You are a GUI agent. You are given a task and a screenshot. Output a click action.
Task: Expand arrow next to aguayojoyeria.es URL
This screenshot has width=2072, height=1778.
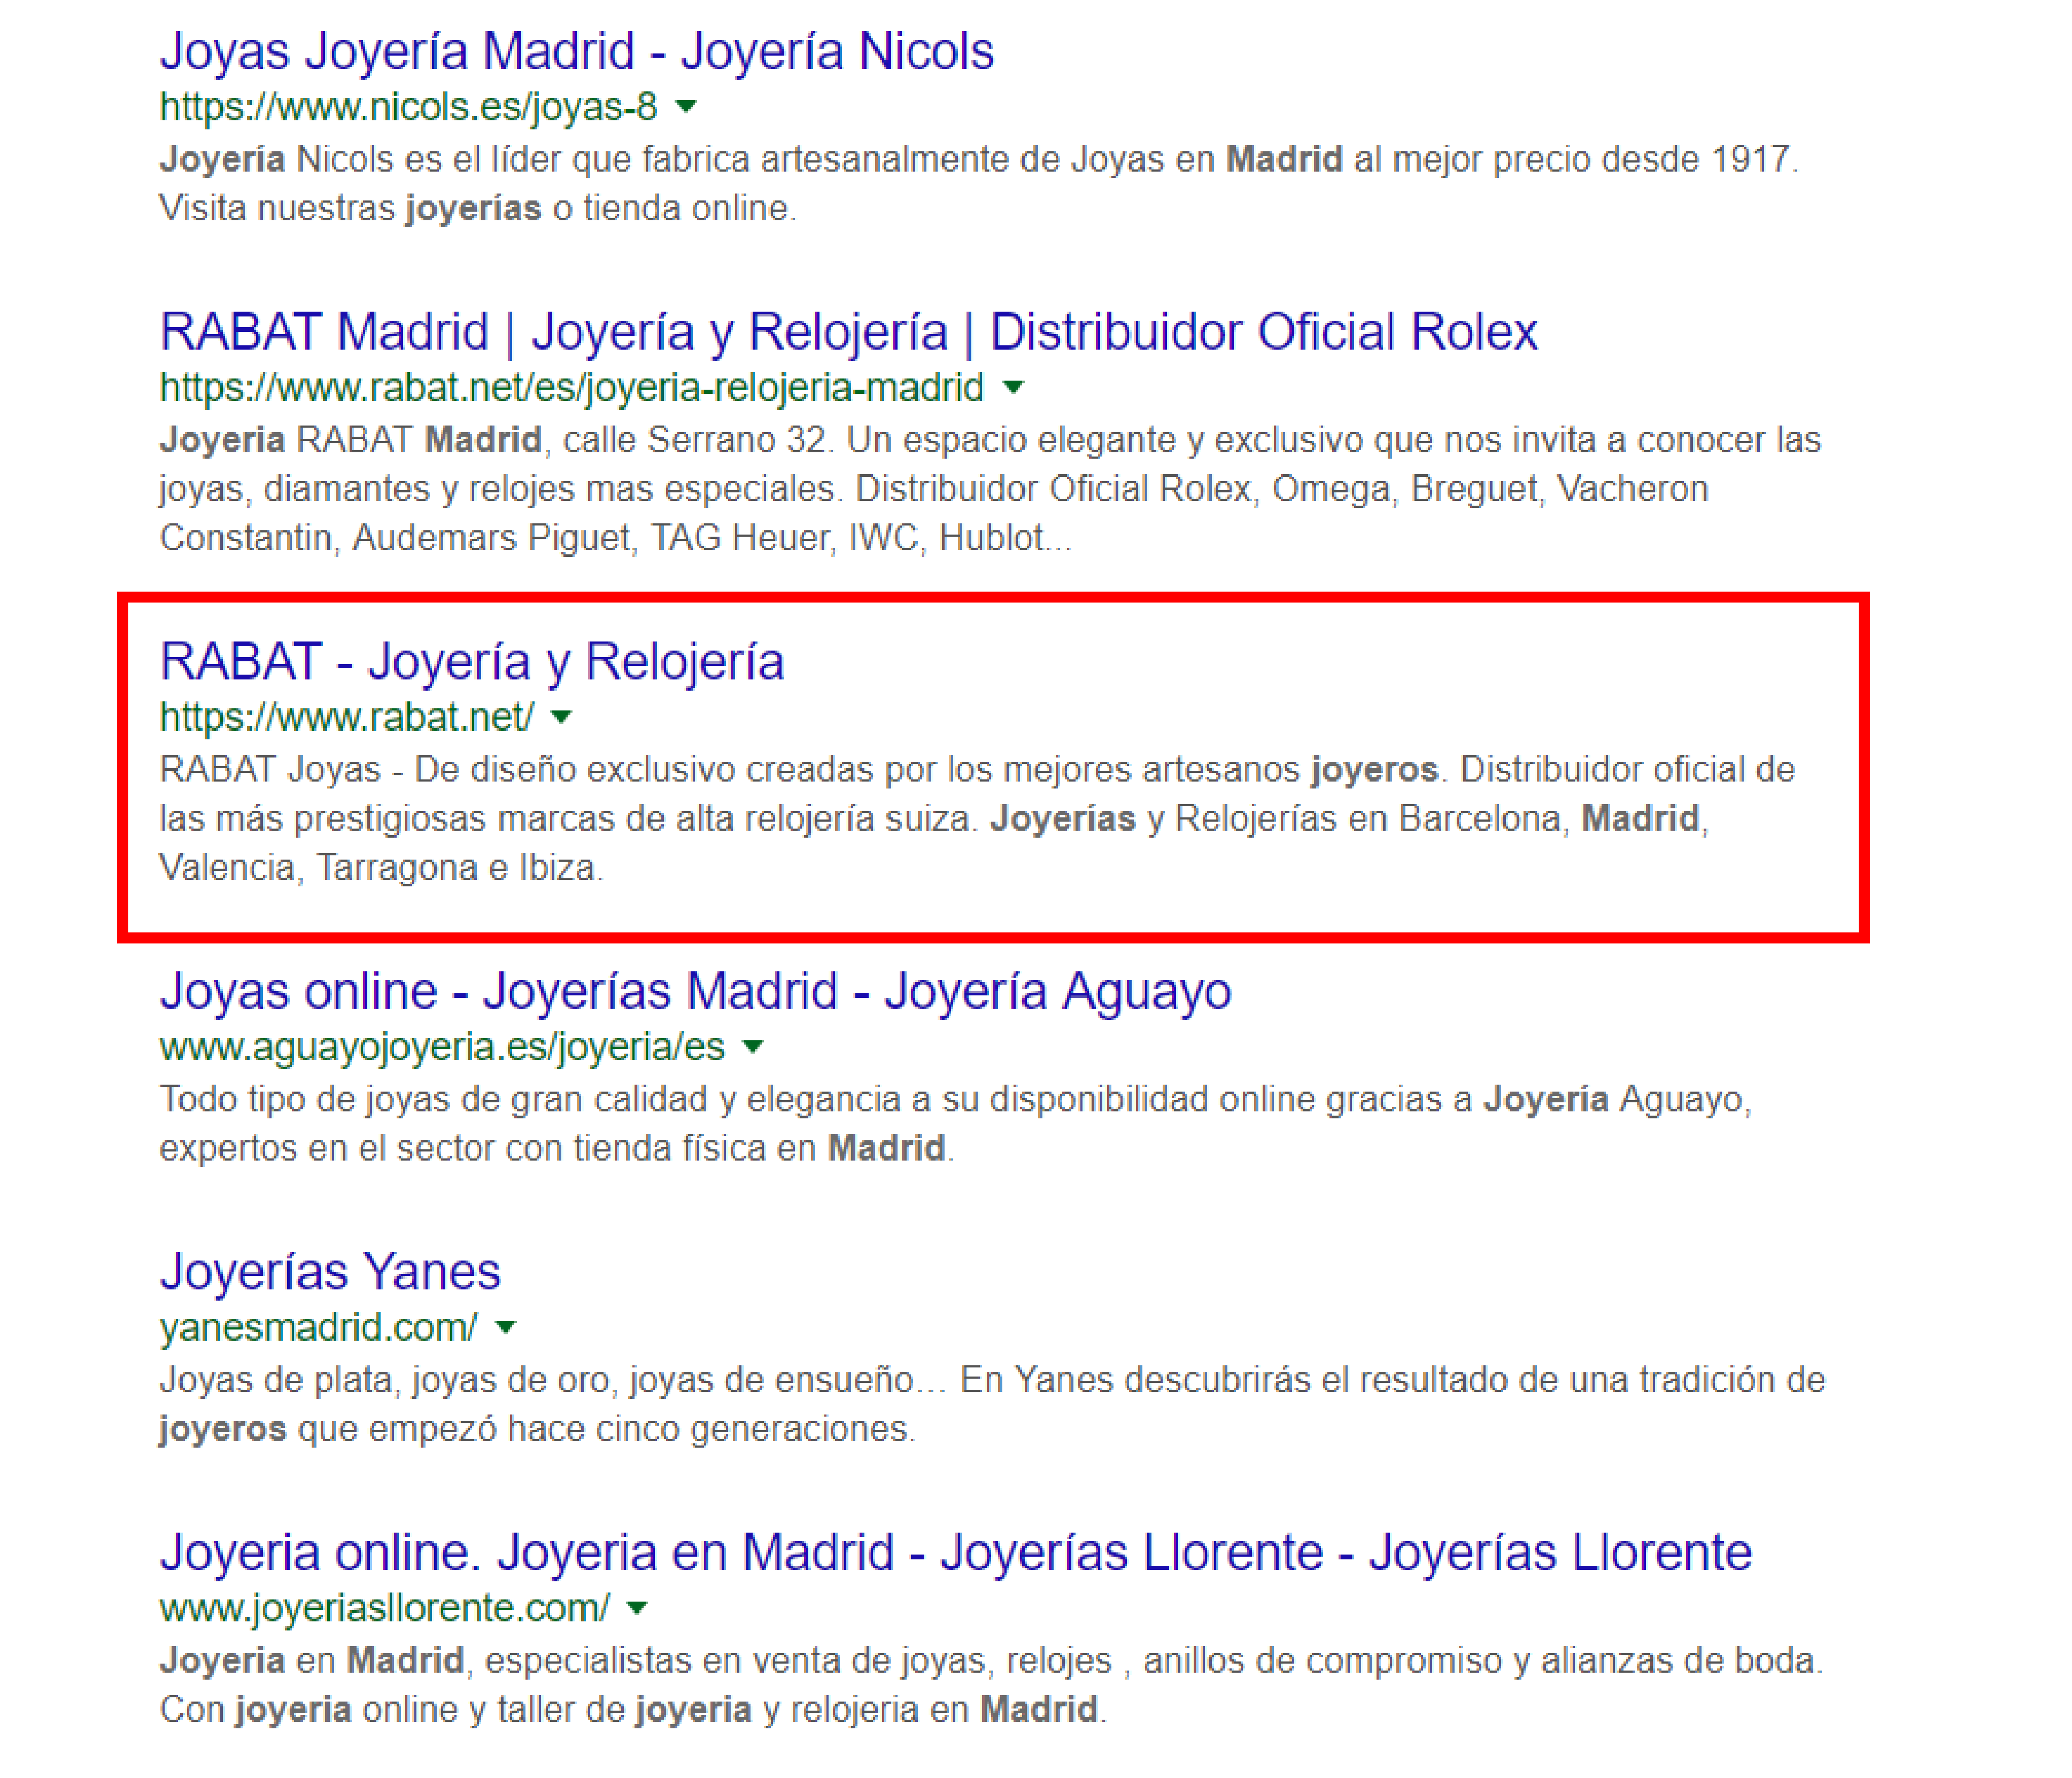[753, 1047]
